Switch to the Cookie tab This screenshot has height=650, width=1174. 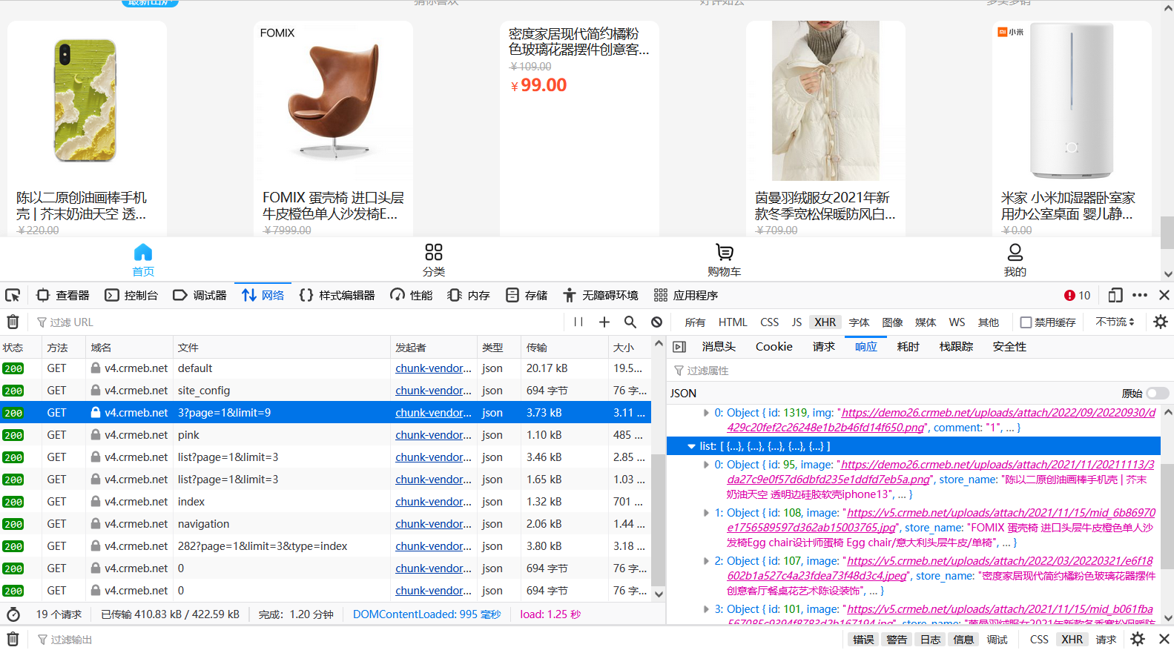774,347
